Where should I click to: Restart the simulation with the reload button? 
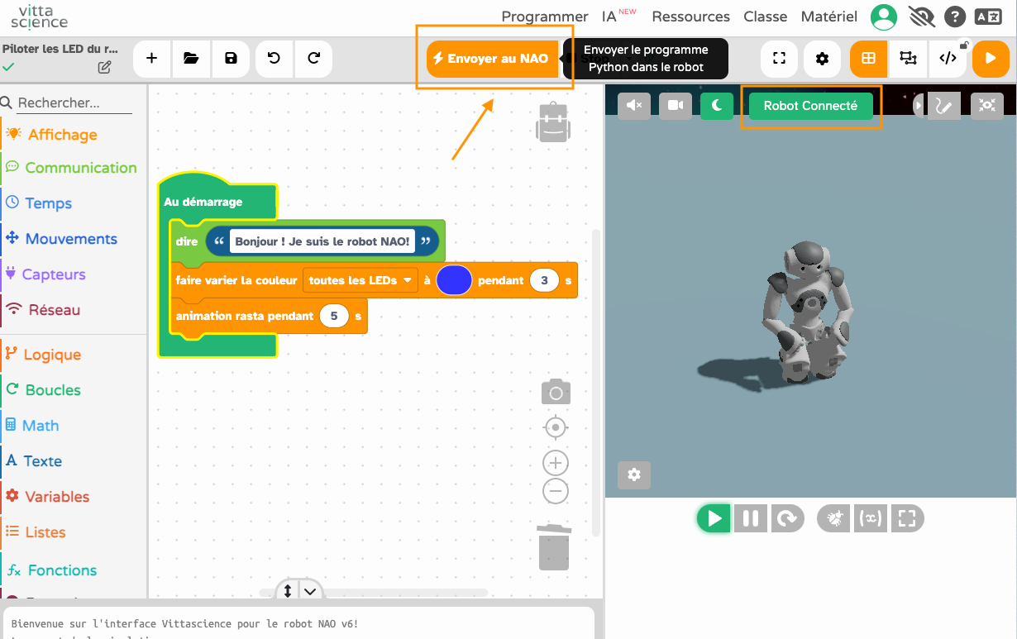787,518
